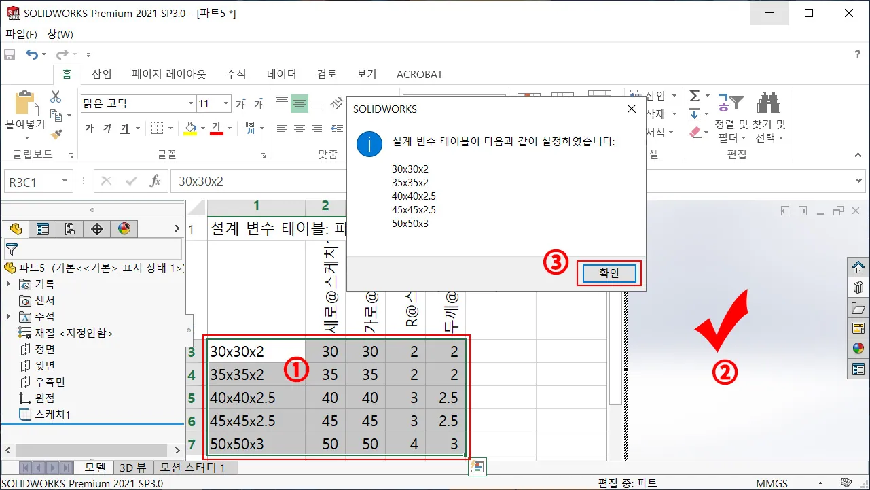Toggle center horizontal alignment
Screen dimensions: 870x490
pos(300,128)
